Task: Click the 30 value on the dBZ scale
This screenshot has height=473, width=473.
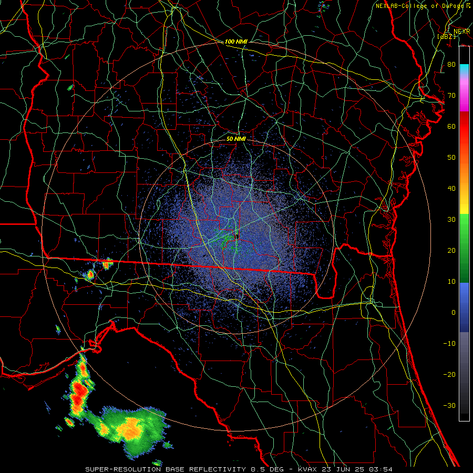Action: pos(451,219)
